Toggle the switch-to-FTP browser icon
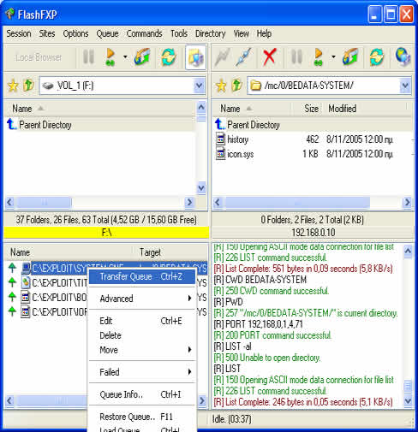The width and height of the screenshot is (418, 432). 195,57
